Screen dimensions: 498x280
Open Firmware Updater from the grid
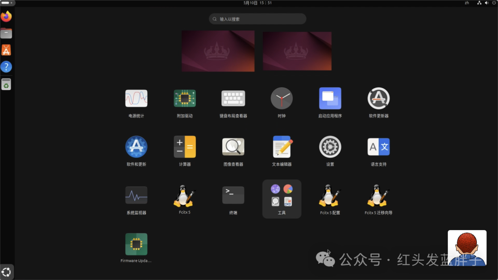(x=136, y=243)
